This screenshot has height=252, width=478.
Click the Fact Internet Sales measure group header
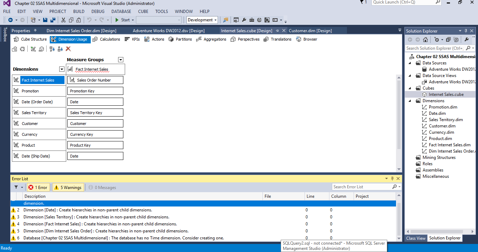point(95,69)
